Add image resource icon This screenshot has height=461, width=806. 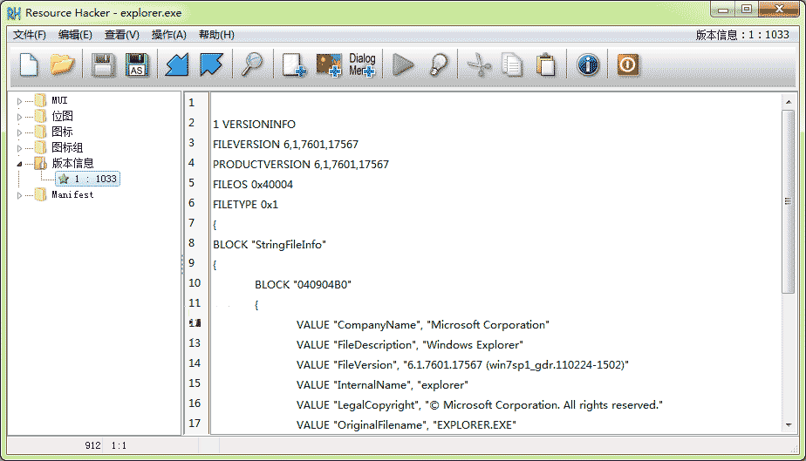(x=329, y=65)
